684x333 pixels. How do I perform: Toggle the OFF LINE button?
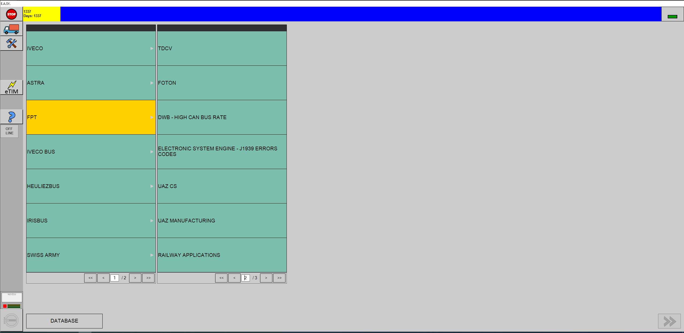point(9,131)
